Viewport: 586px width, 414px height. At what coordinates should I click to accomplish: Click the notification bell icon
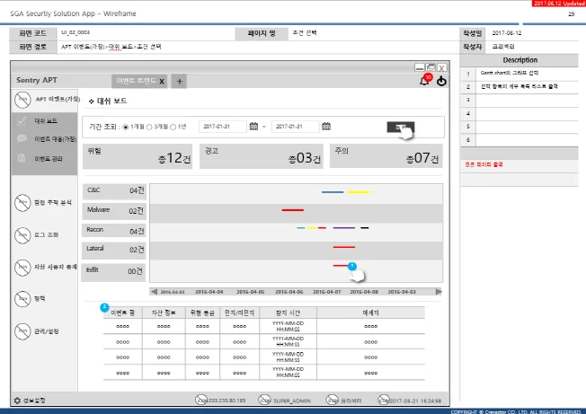424,81
